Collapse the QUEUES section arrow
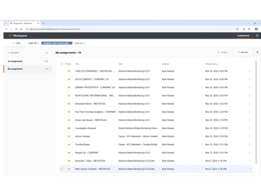This screenshot has height=196, width=261. pyautogui.click(x=8, y=53)
